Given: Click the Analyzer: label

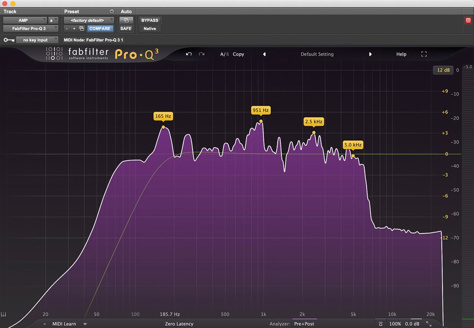Looking at the screenshot, I should (x=280, y=324).
